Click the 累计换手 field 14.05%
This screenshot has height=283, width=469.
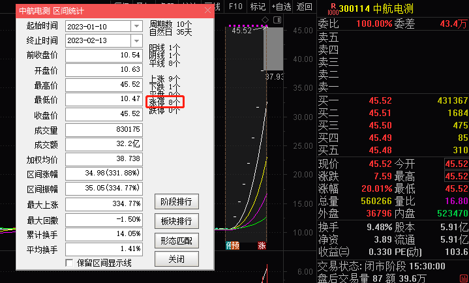coord(104,234)
